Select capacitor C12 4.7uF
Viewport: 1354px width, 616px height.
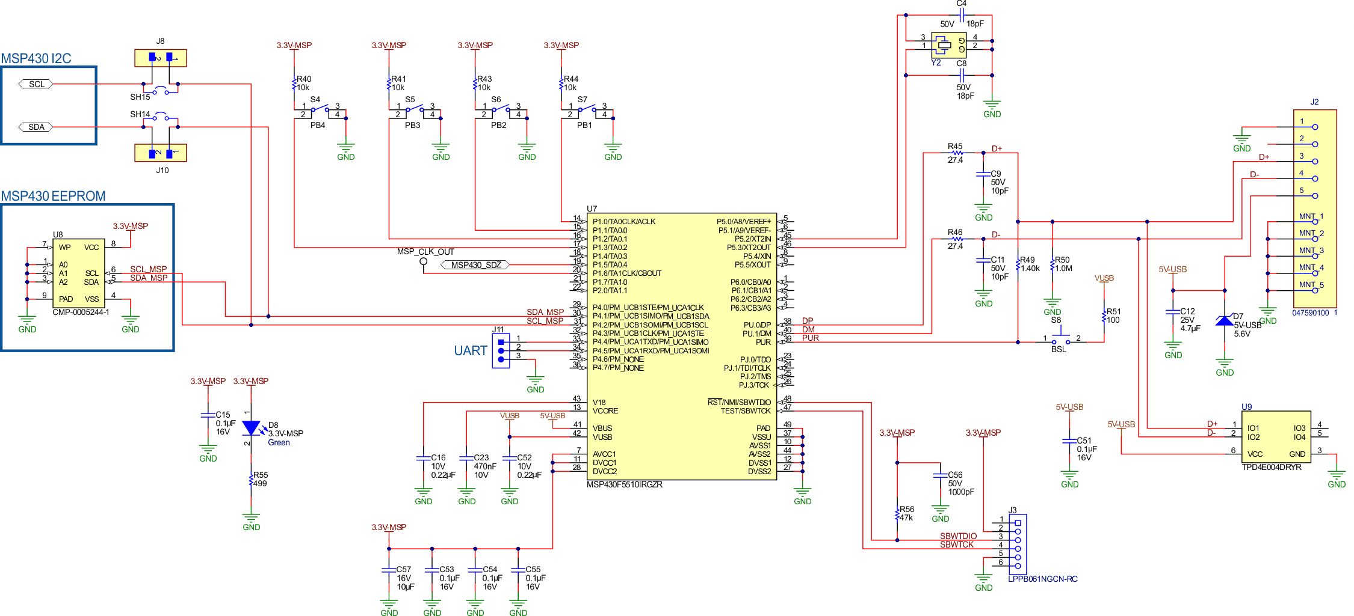1173,313
